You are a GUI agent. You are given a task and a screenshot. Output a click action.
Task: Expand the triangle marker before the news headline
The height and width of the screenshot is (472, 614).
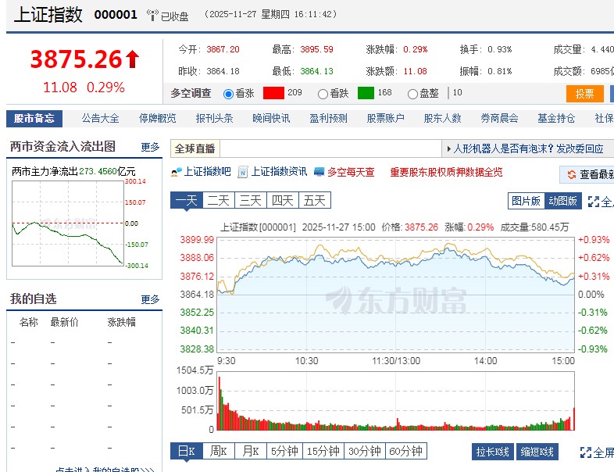[448, 148]
